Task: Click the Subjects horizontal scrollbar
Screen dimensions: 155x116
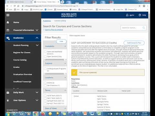Action: 55,74
